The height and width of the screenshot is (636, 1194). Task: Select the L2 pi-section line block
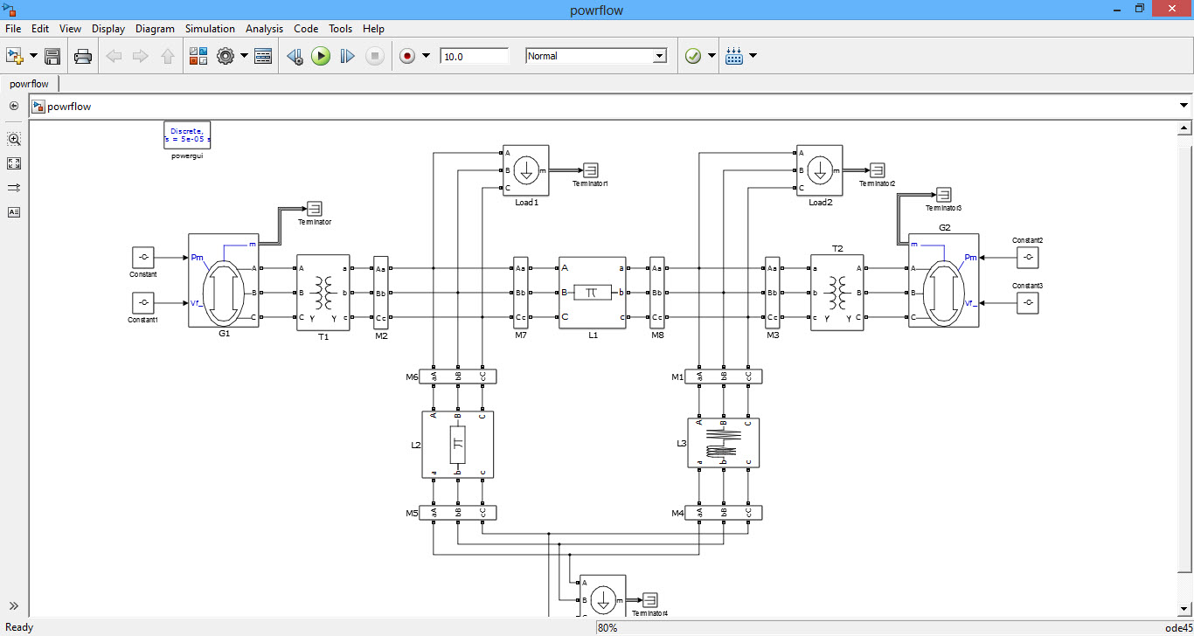(458, 445)
